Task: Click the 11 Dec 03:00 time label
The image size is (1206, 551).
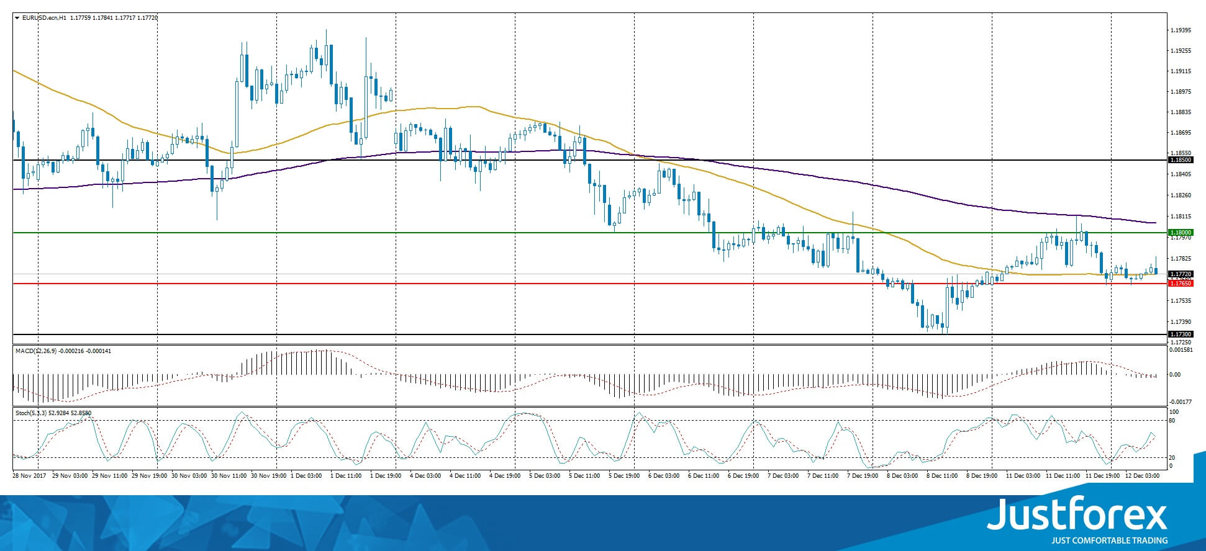Action: pyautogui.click(x=1023, y=476)
